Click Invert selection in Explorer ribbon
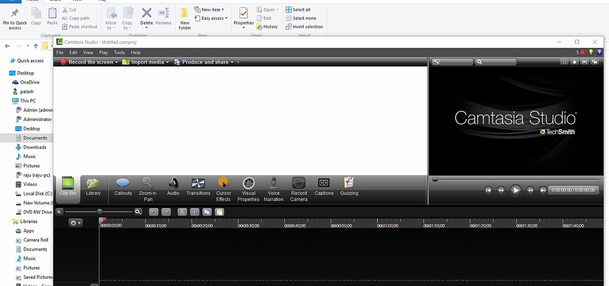This screenshot has height=286, width=609. (304, 27)
